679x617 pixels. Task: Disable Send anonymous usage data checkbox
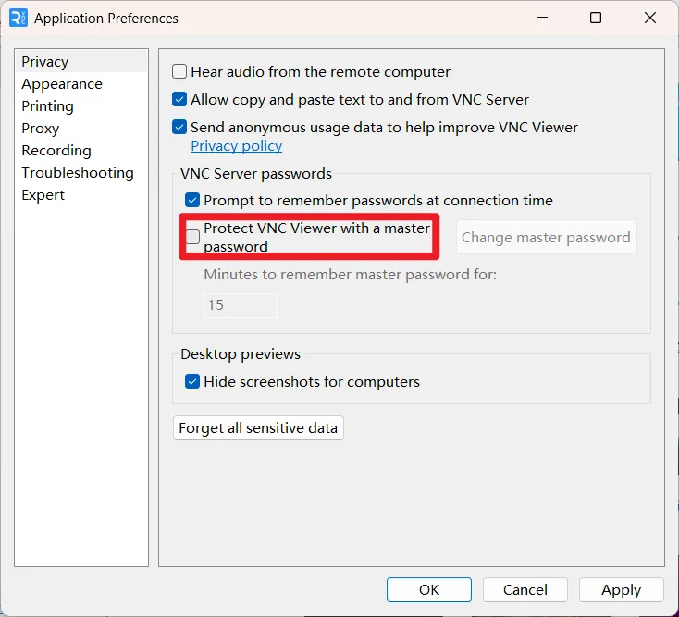point(179,127)
